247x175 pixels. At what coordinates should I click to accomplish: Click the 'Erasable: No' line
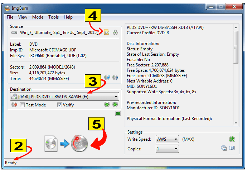tap(138, 60)
